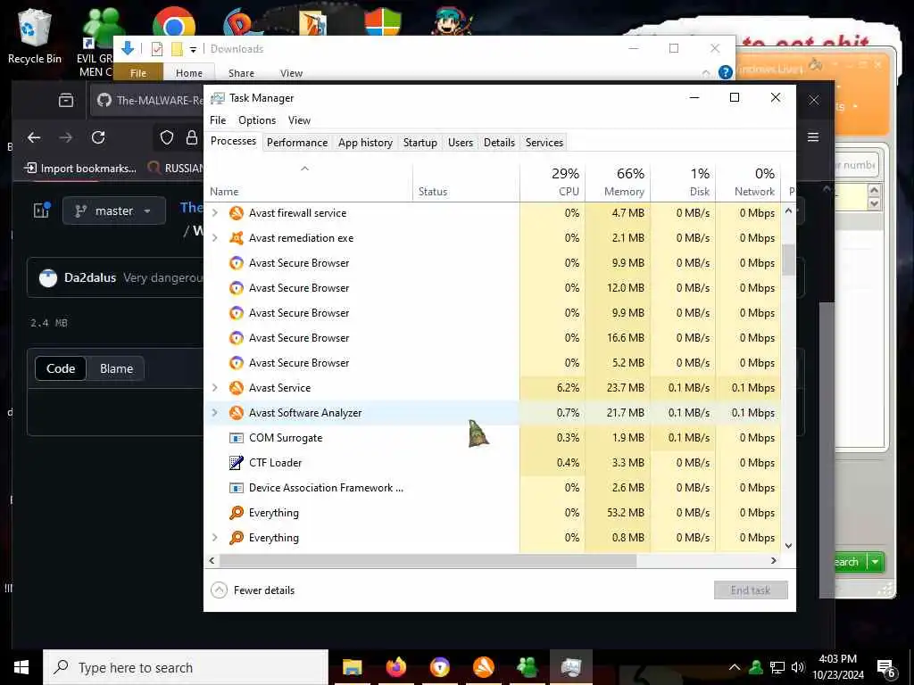Click the Avast Software Analyzer icon

(x=236, y=413)
